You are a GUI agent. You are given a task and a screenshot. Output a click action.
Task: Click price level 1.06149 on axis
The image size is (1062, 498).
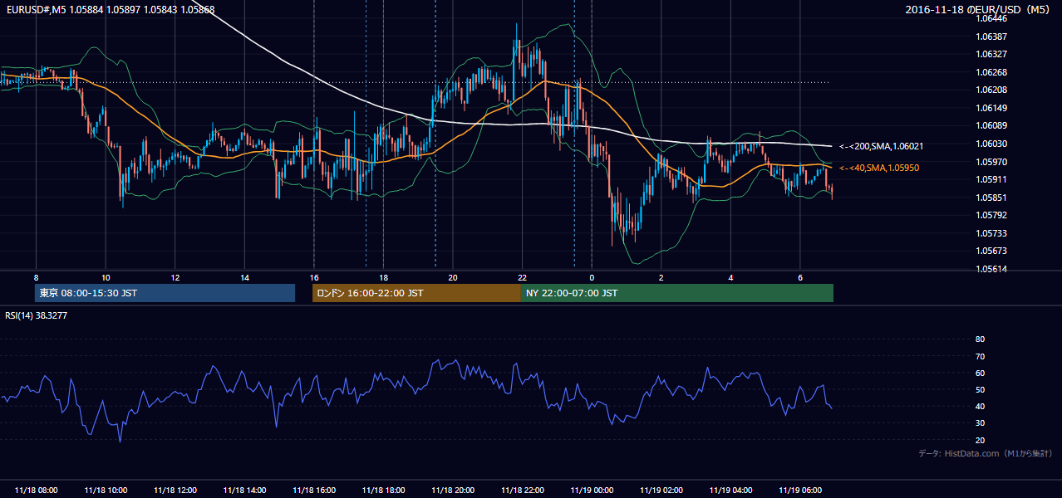pyautogui.click(x=991, y=108)
